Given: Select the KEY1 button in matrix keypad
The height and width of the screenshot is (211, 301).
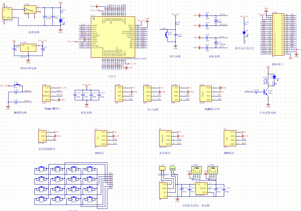Looking at the screenshot, I should pyautogui.click(x=41, y=169).
